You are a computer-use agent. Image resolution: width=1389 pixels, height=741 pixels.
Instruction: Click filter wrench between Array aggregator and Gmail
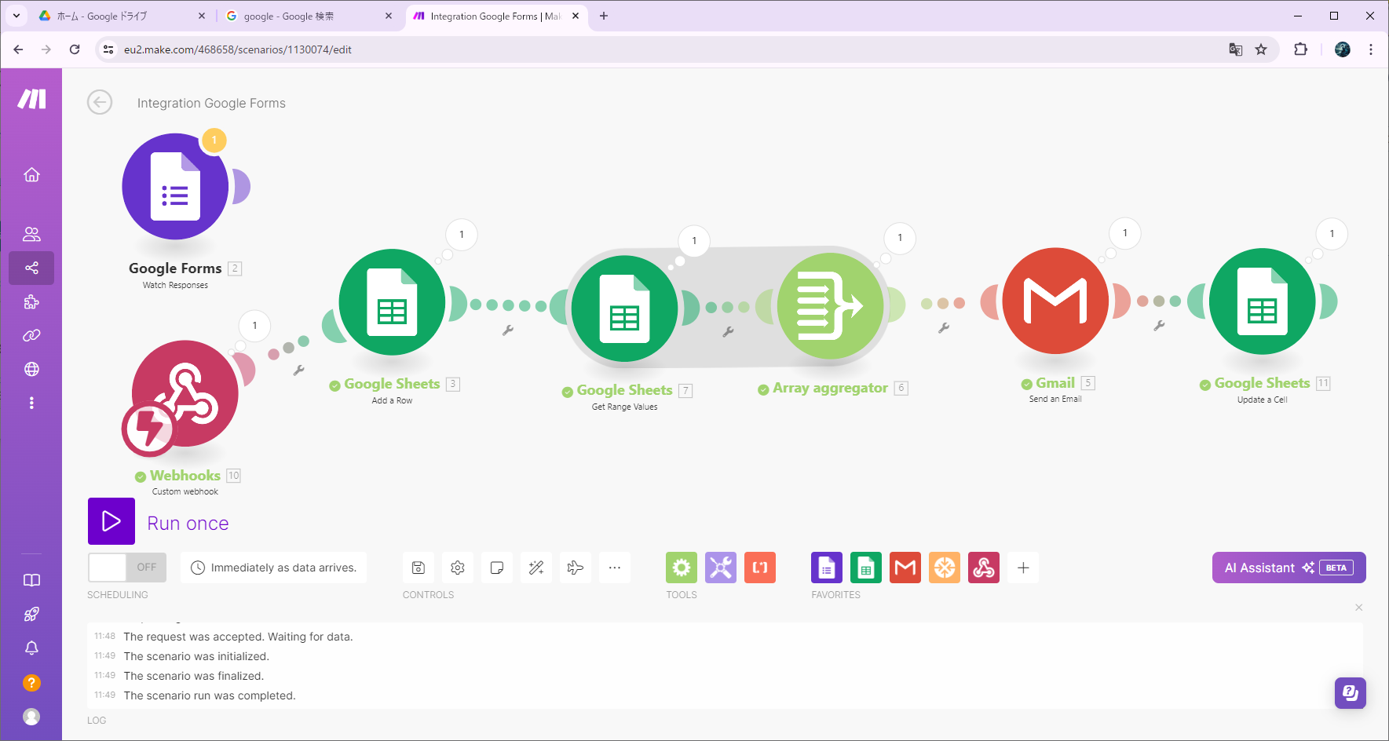coord(944,328)
